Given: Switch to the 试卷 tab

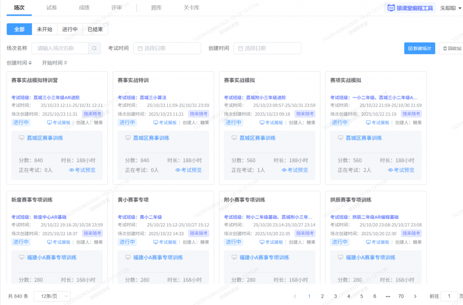Looking at the screenshot, I should point(52,8).
